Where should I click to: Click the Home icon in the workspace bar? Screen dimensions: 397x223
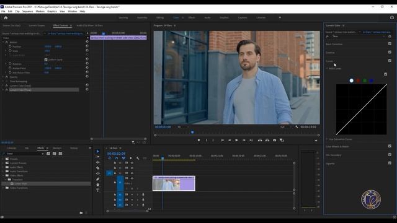6,18
